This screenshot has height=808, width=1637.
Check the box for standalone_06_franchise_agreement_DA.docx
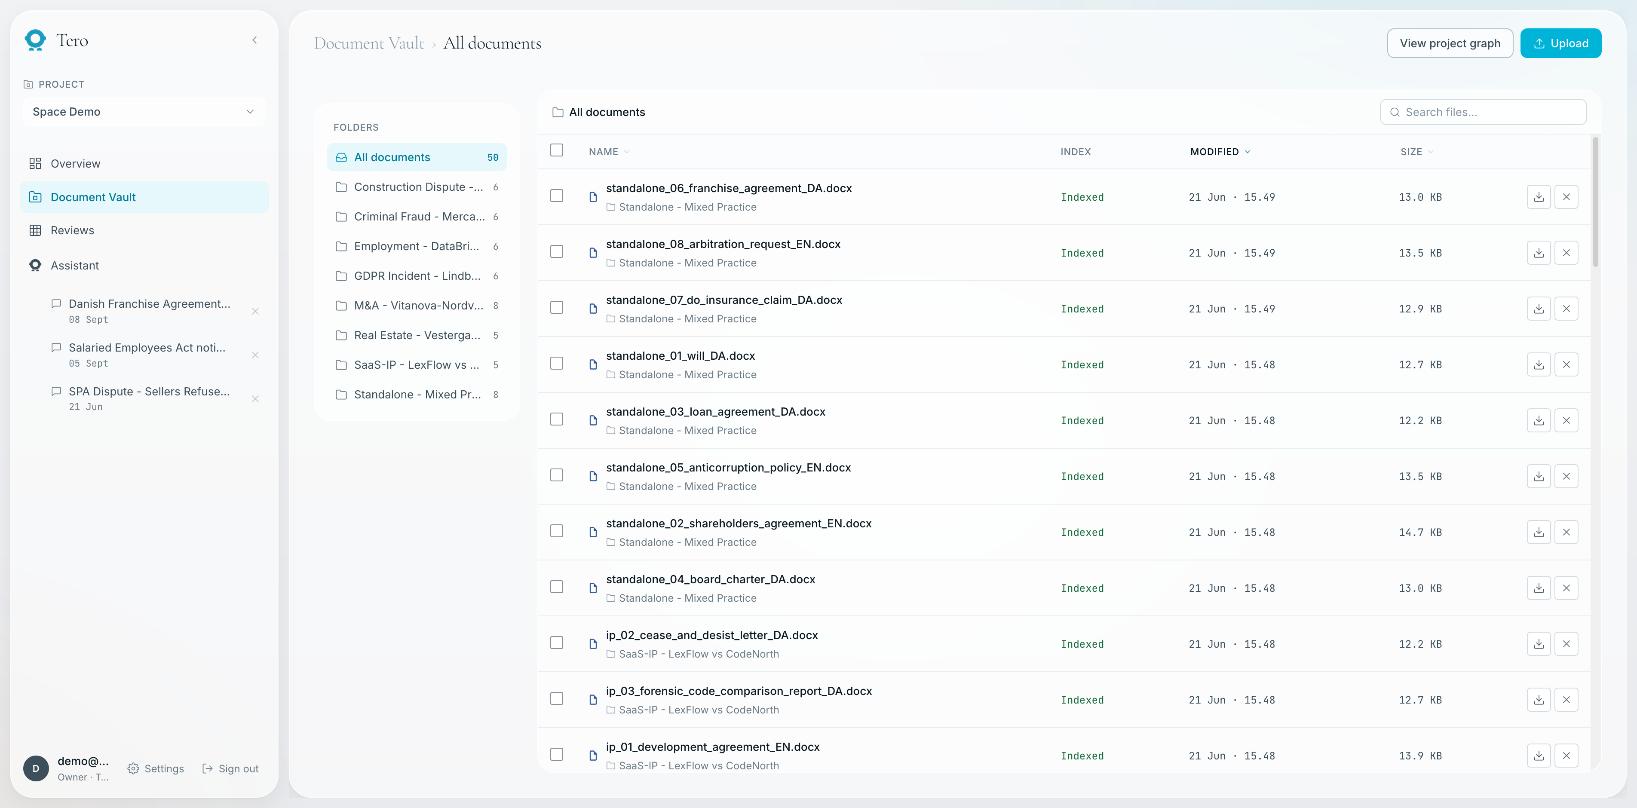[557, 196]
